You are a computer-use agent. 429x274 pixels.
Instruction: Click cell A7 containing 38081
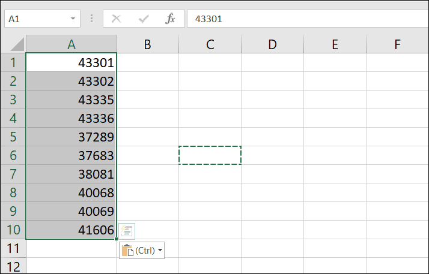(x=71, y=174)
